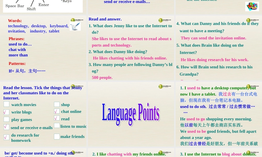The image size is (262, 157).
Task: Click the DearEDU logo on the blog-about-donuts slide
Action: [x=248, y=153]
